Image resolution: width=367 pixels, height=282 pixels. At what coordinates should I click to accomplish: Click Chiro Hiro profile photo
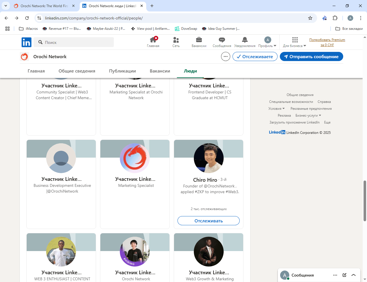coord(209,158)
